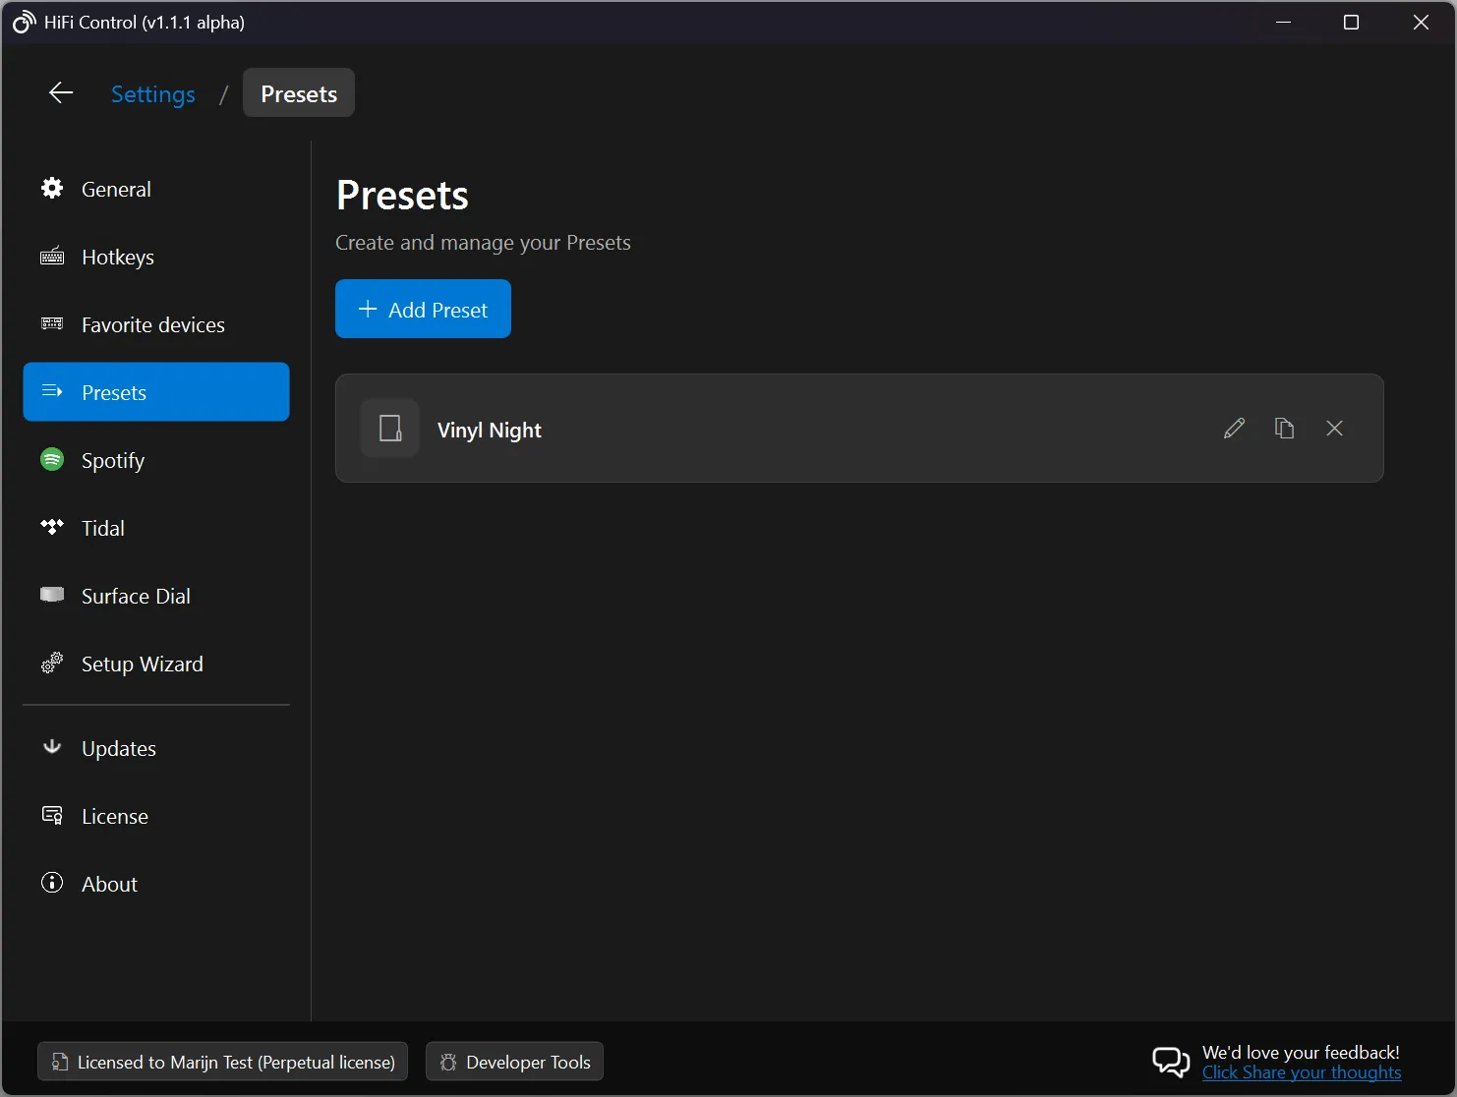Open General settings in the sidebar
The width and height of the screenshot is (1457, 1097).
(116, 189)
